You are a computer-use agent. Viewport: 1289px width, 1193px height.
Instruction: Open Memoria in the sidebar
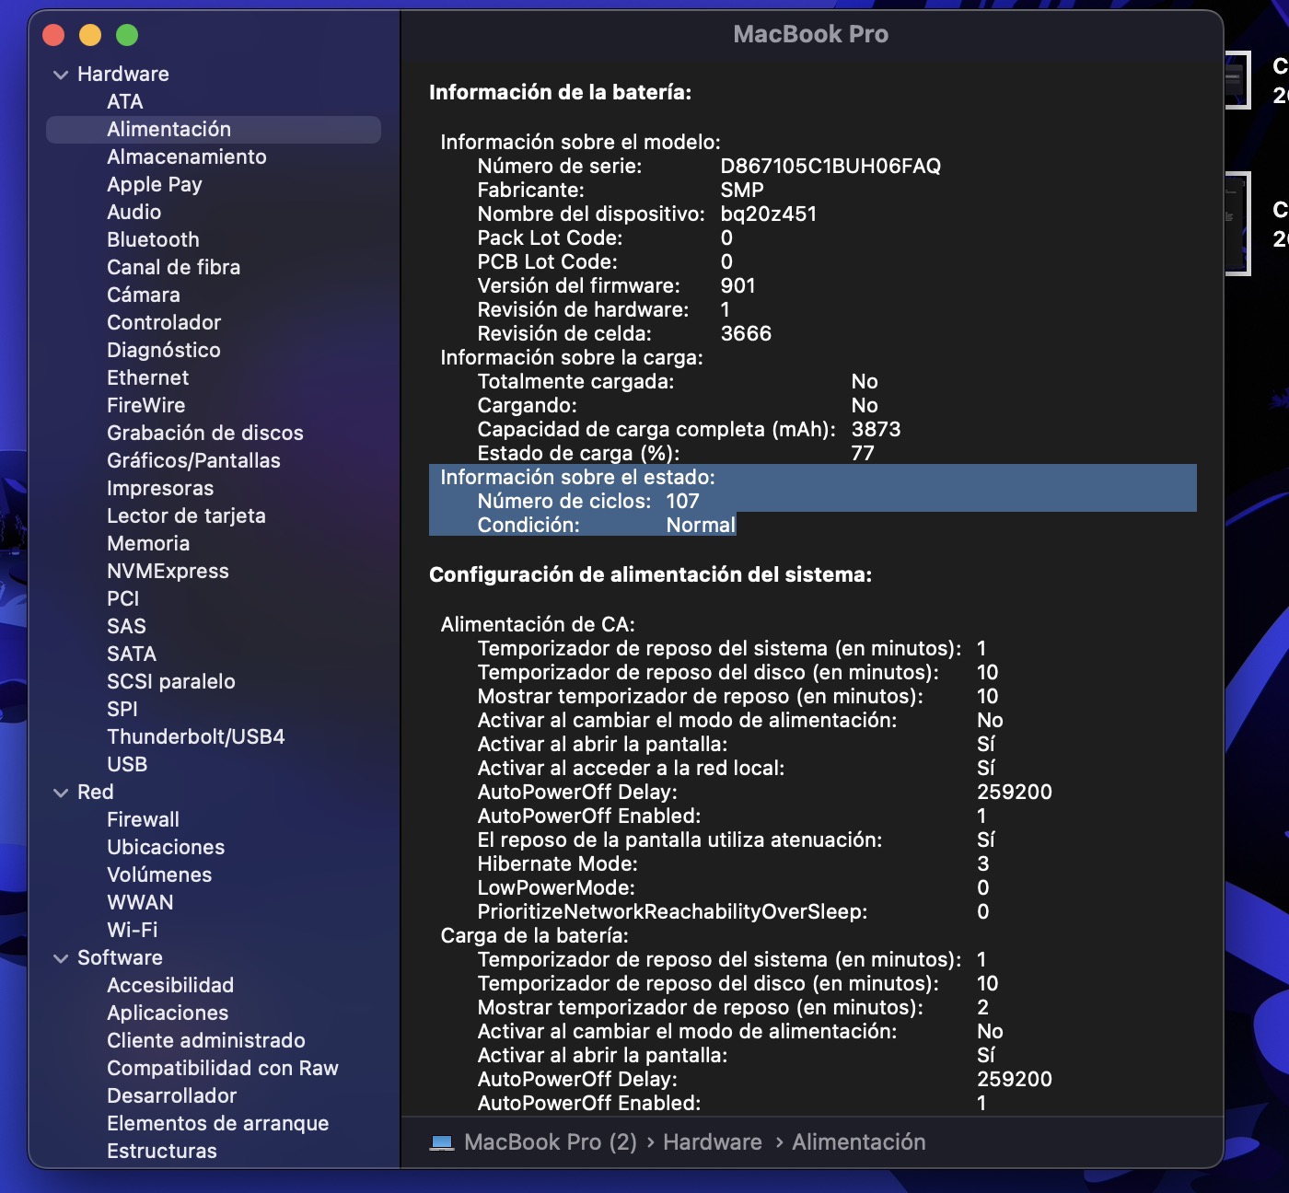(x=148, y=543)
